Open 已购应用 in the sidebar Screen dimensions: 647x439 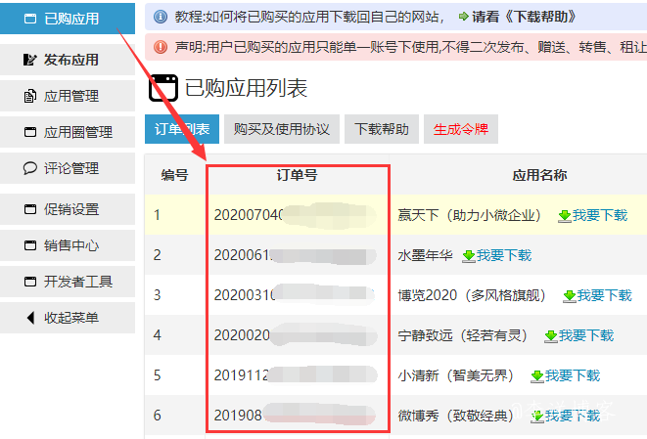[x=69, y=19]
